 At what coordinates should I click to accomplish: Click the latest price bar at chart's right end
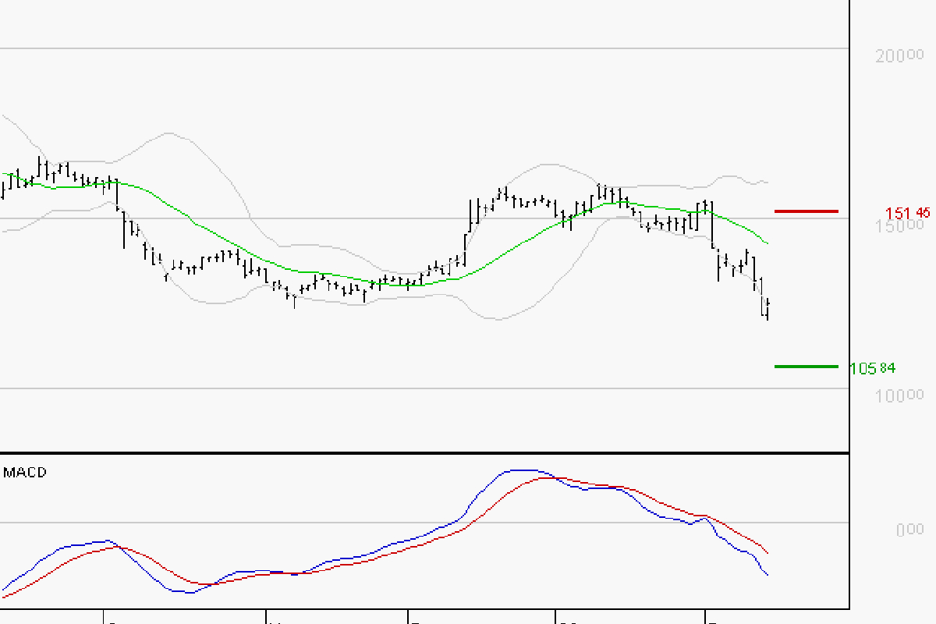[768, 308]
